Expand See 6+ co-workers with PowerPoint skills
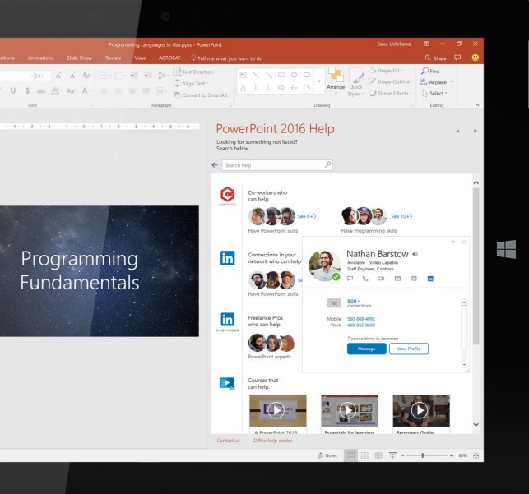 [x=306, y=216]
